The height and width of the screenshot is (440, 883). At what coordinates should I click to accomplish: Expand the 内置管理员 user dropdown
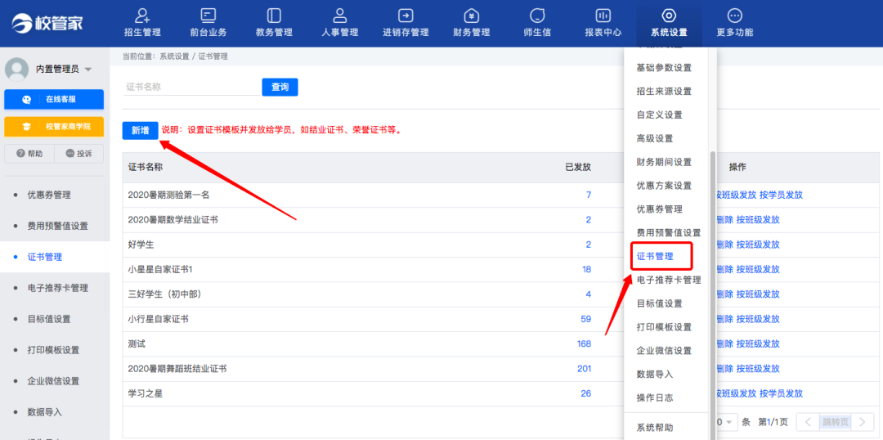[87, 70]
